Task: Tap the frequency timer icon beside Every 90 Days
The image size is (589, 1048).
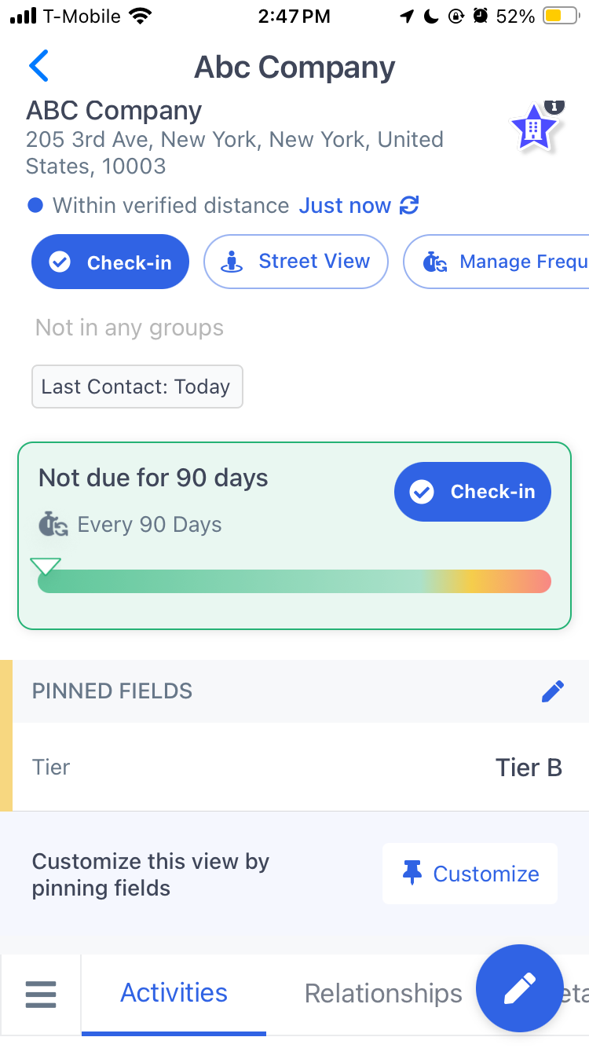Action: coord(53,525)
